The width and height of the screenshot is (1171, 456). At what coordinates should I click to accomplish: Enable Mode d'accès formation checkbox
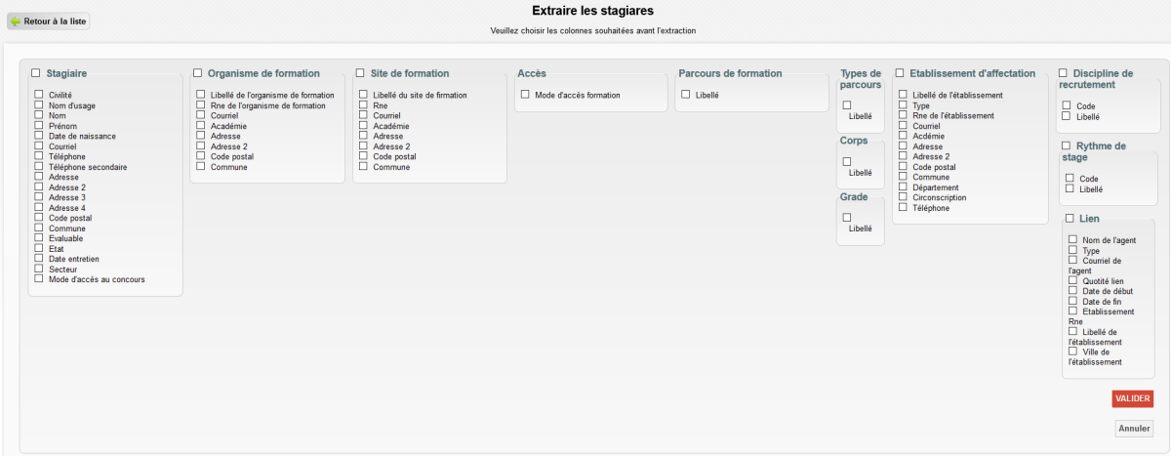pyautogui.click(x=525, y=95)
